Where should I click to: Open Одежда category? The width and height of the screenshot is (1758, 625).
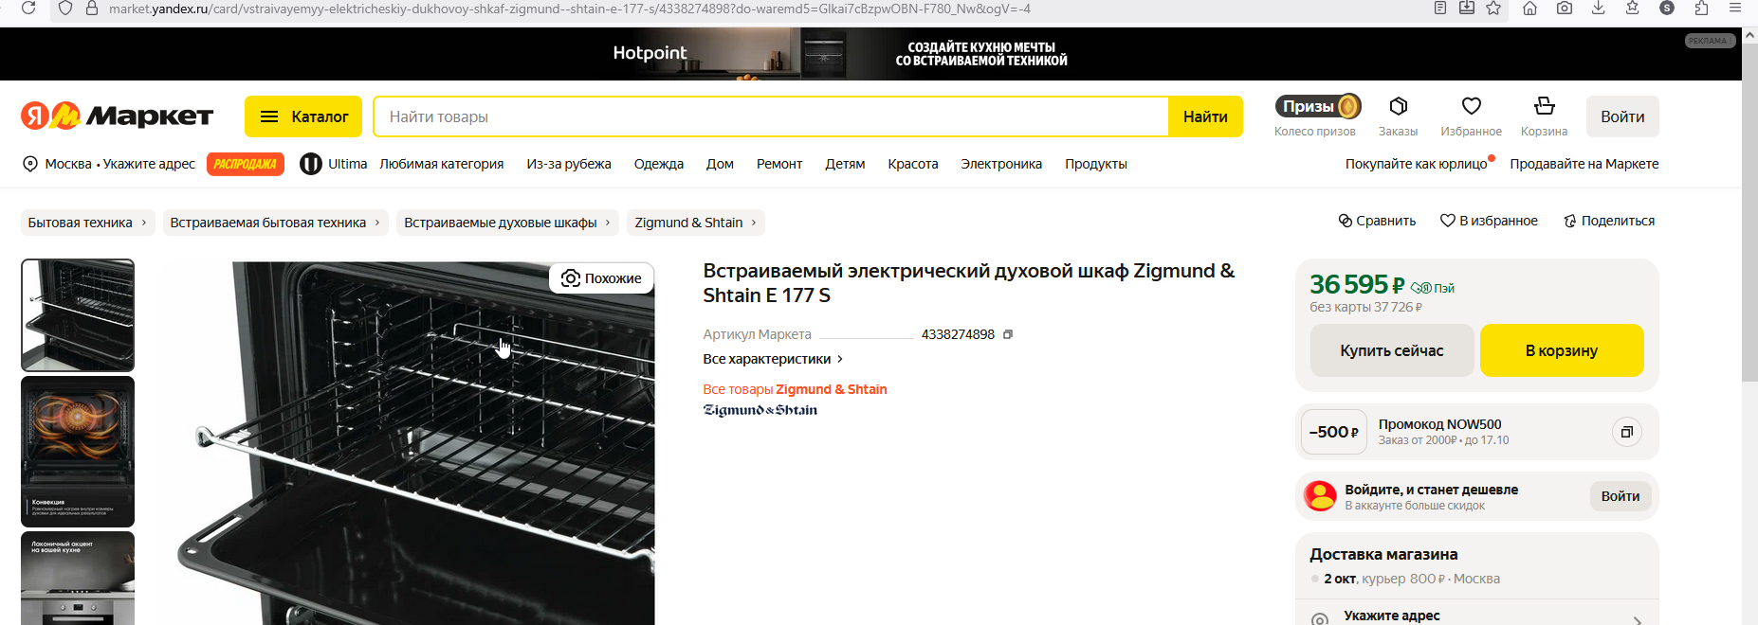point(659,164)
